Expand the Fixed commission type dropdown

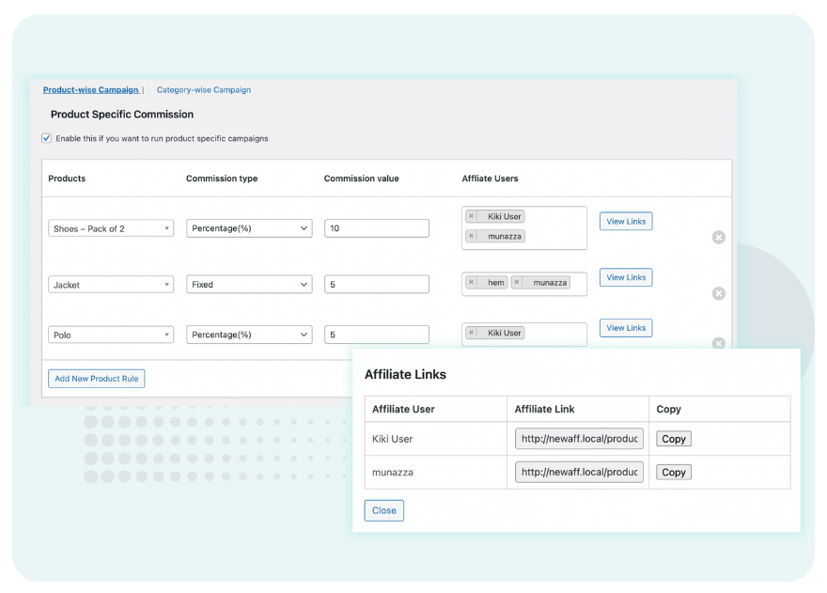[x=249, y=284]
